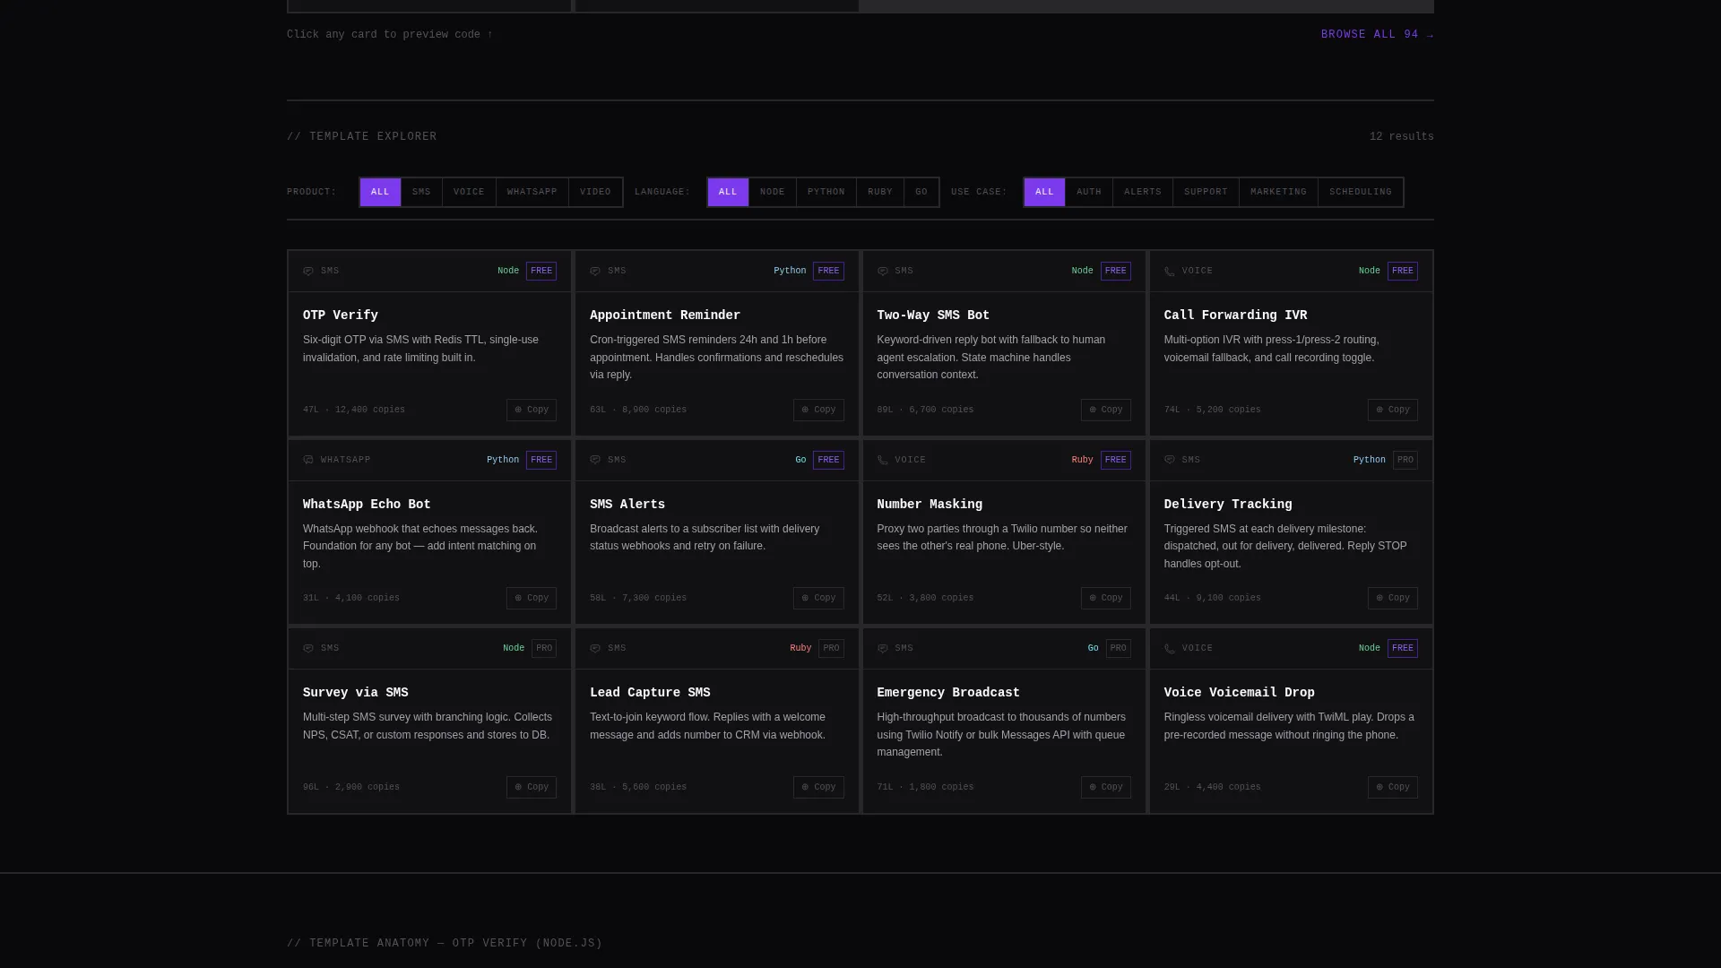
Task: Click the SMS icon on Delivery Tracking card
Action: [x=1170, y=460]
